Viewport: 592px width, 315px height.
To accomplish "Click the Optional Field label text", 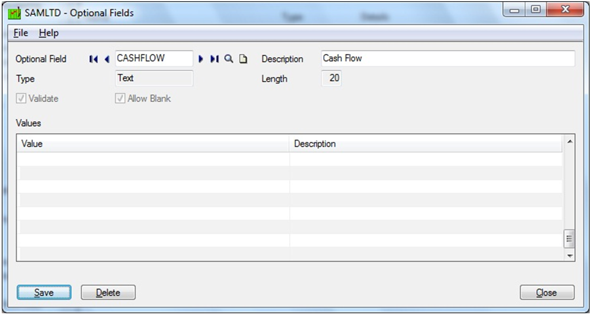I will point(41,59).
